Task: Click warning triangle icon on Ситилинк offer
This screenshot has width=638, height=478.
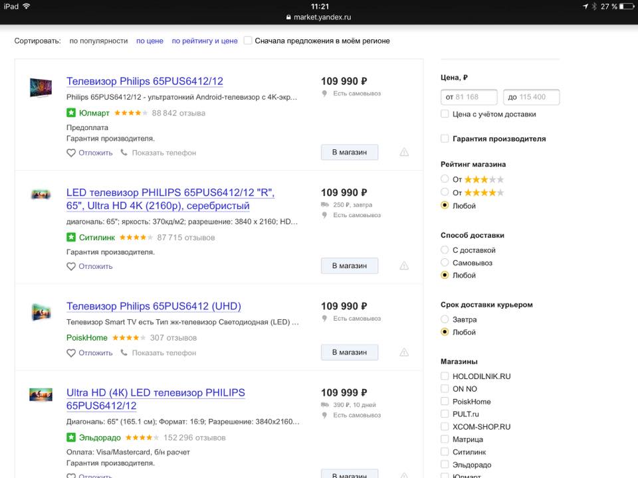Action: pos(404,266)
